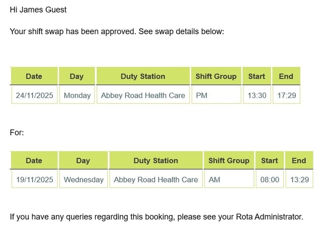Select the 13:29 end time cell
The width and height of the screenshot is (326, 235).
[299, 180]
